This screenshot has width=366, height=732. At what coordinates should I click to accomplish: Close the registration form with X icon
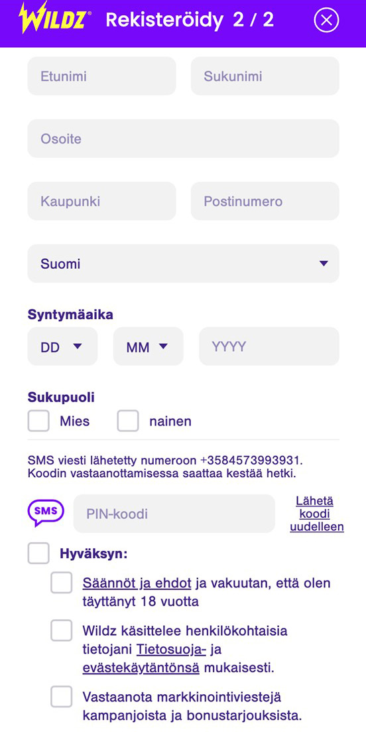pyautogui.click(x=326, y=20)
